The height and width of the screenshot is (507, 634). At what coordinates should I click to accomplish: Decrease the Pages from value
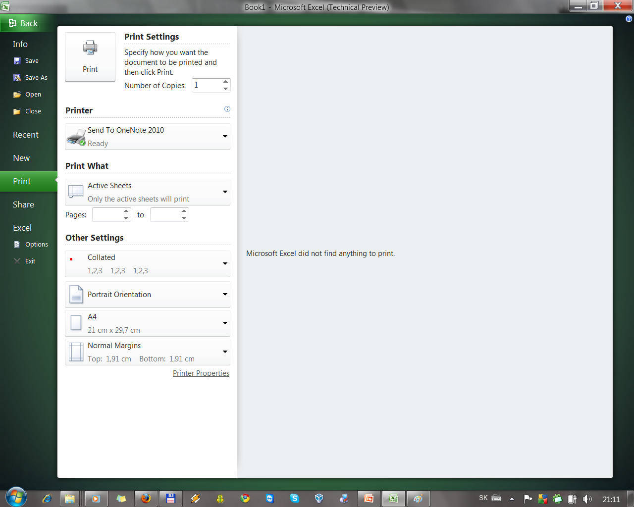126,218
